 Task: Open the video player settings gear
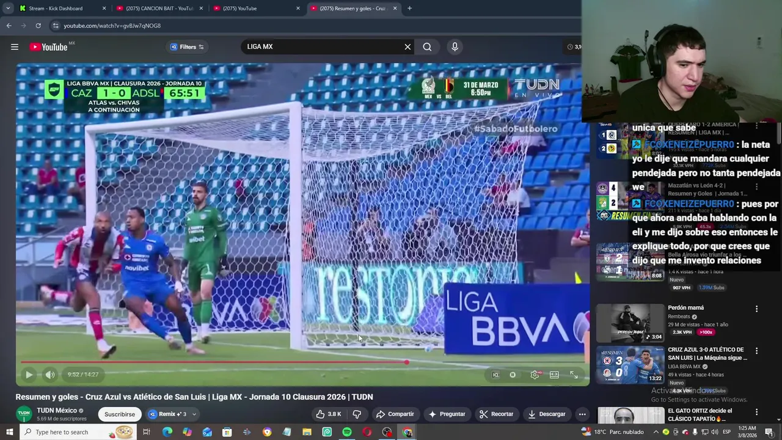click(x=535, y=375)
